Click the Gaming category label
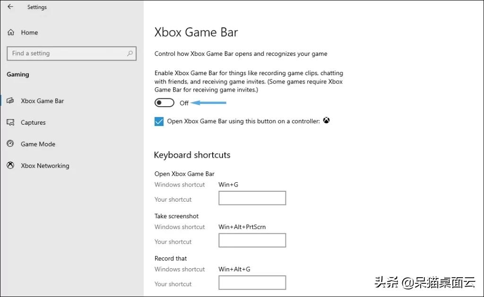This screenshot has height=297, width=484. 18,74
